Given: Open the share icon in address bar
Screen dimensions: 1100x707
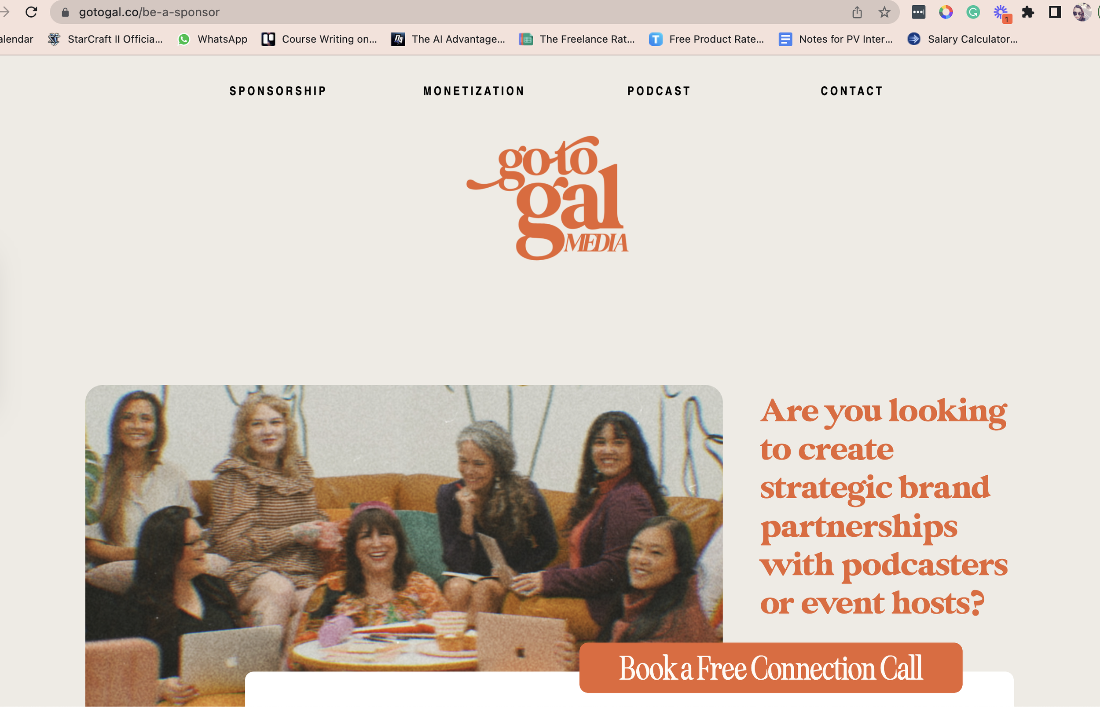Looking at the screenshot, I should pos(857,12).
